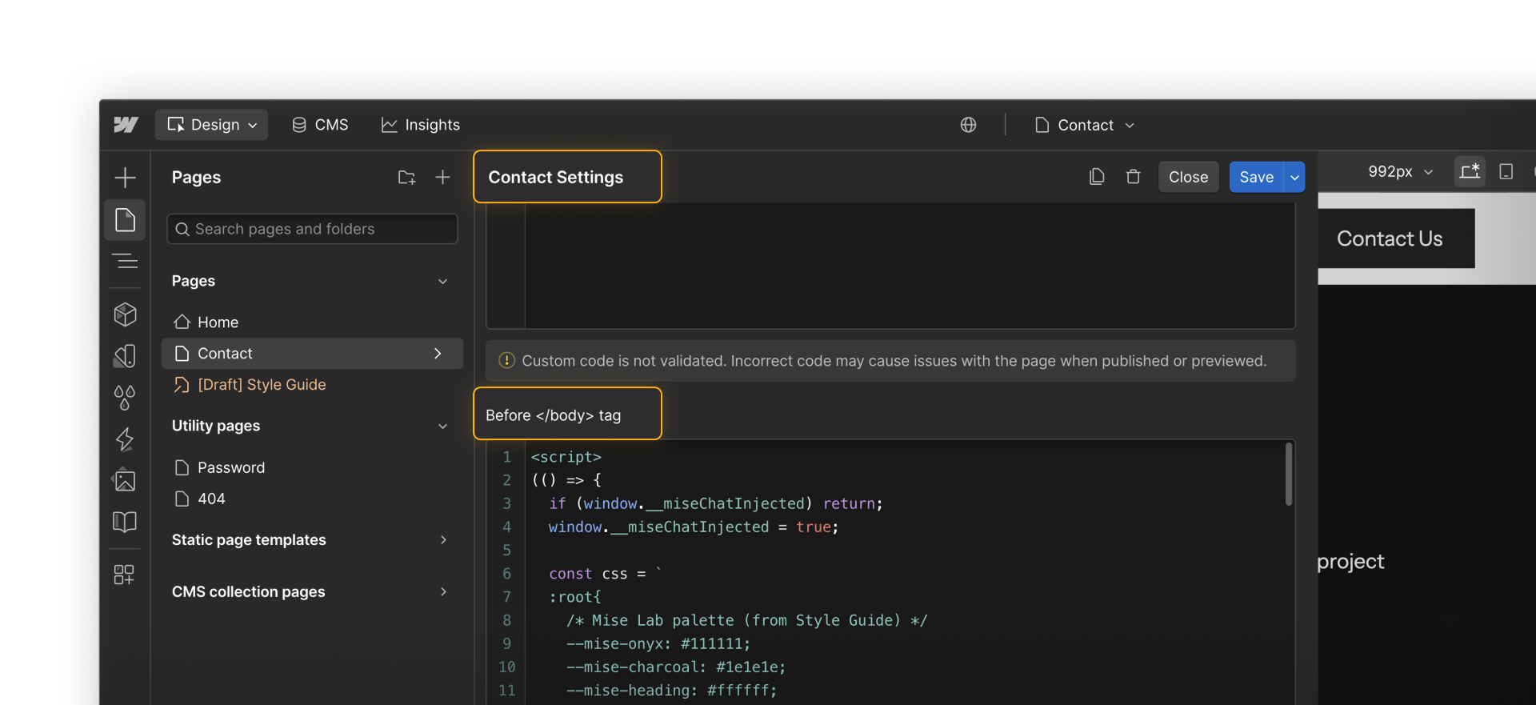Open the Interactions lightning icon
This screenshot has width=1536, height=705.
(125, 439)
